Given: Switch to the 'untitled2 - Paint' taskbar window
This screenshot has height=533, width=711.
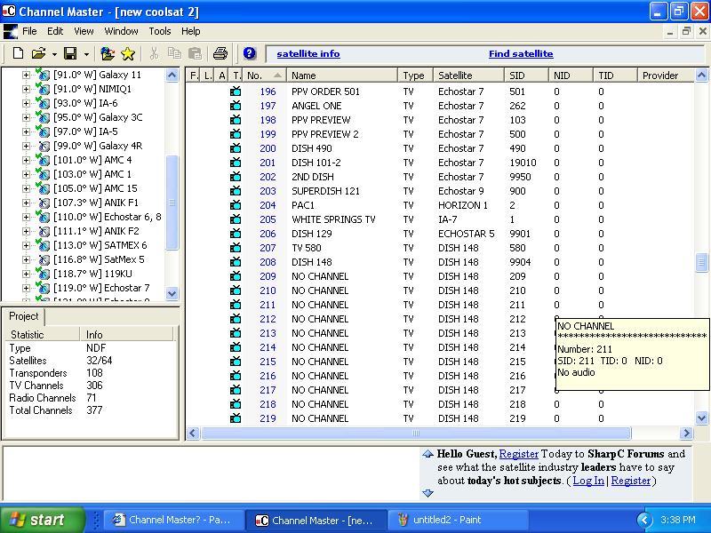Looking at the screenshot, I should tap(458, 520).
